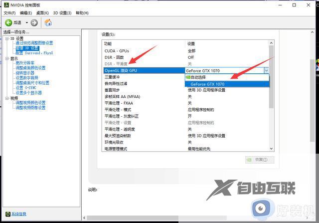319x223 pixels.
Task: Collapse the 3D 设置 tree node
Action: click(x=7, y=38)
